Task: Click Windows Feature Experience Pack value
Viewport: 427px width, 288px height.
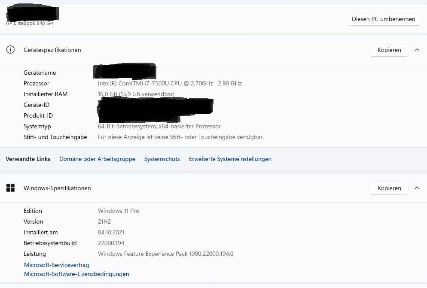Action: [x=165, y=254]
